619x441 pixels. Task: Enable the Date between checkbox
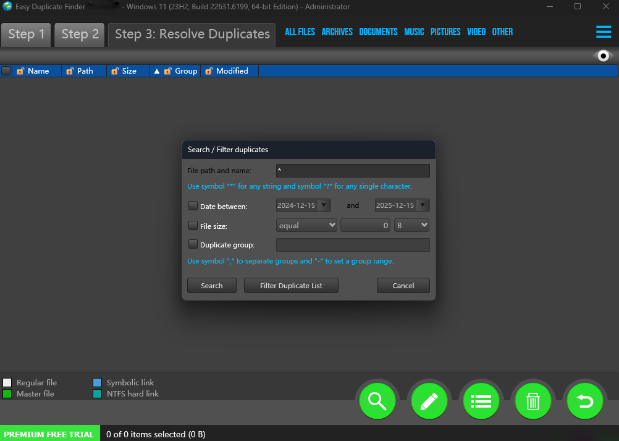tap(193, 206)
